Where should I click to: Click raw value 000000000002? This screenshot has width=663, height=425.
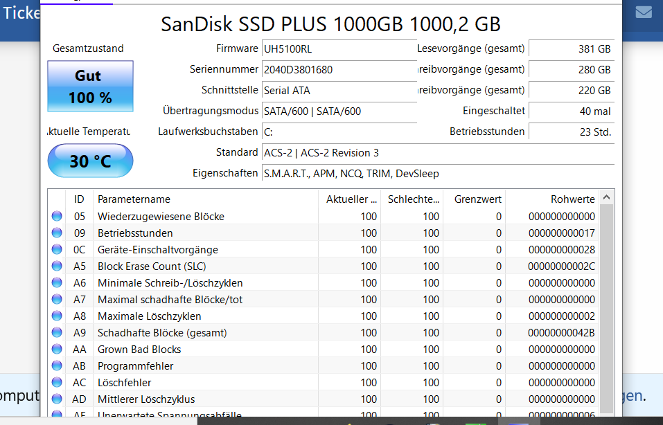point(562,316)
